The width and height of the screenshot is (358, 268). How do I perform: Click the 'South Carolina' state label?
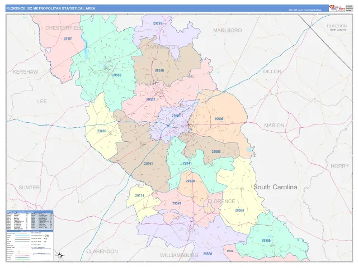pos(275,187)
